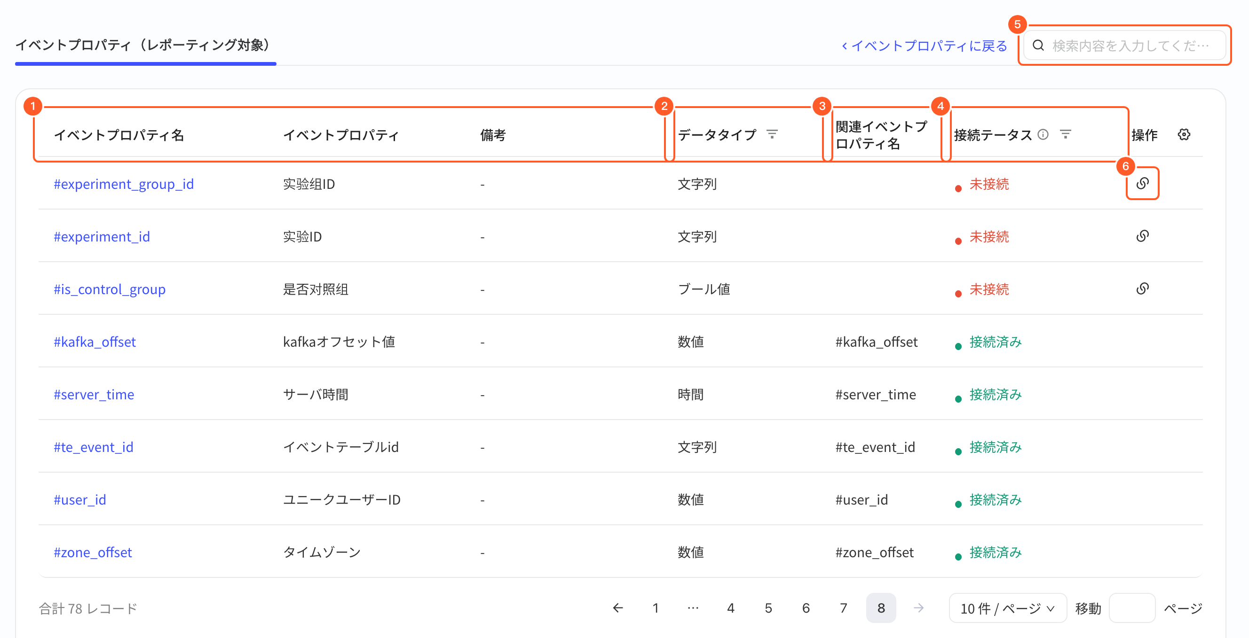Open #server_time property link
Image resolution: width=1249 pixels, height=638 pixels.
[x=94, y=394]
